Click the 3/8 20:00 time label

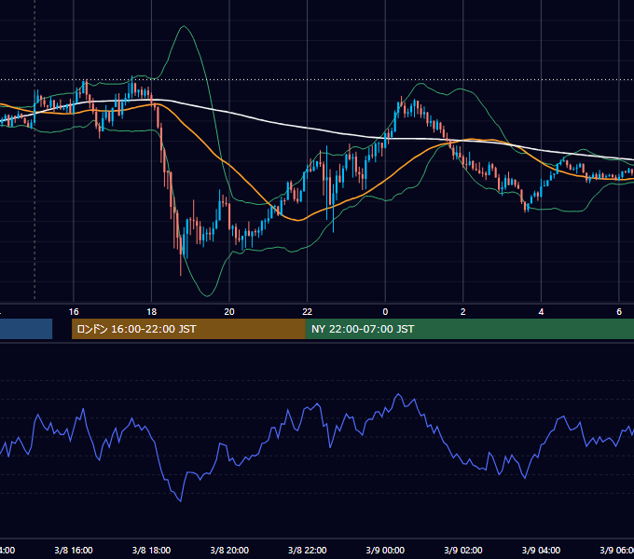point(229,550)
